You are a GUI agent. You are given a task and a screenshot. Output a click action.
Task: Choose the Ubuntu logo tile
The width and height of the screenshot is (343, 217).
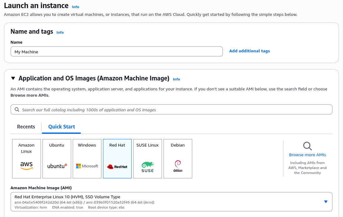57,159
